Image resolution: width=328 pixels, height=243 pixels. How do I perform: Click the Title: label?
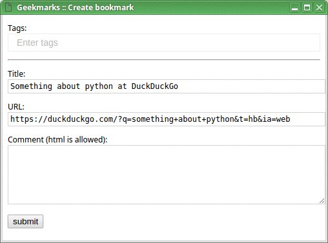[x=17, y=74]
